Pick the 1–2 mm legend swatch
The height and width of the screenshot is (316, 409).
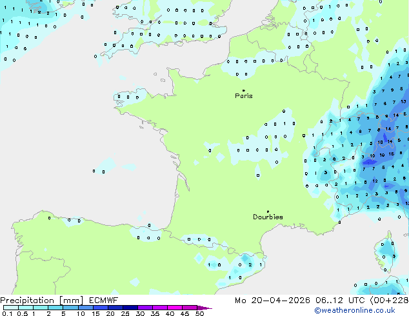click(x=41, y=308)
